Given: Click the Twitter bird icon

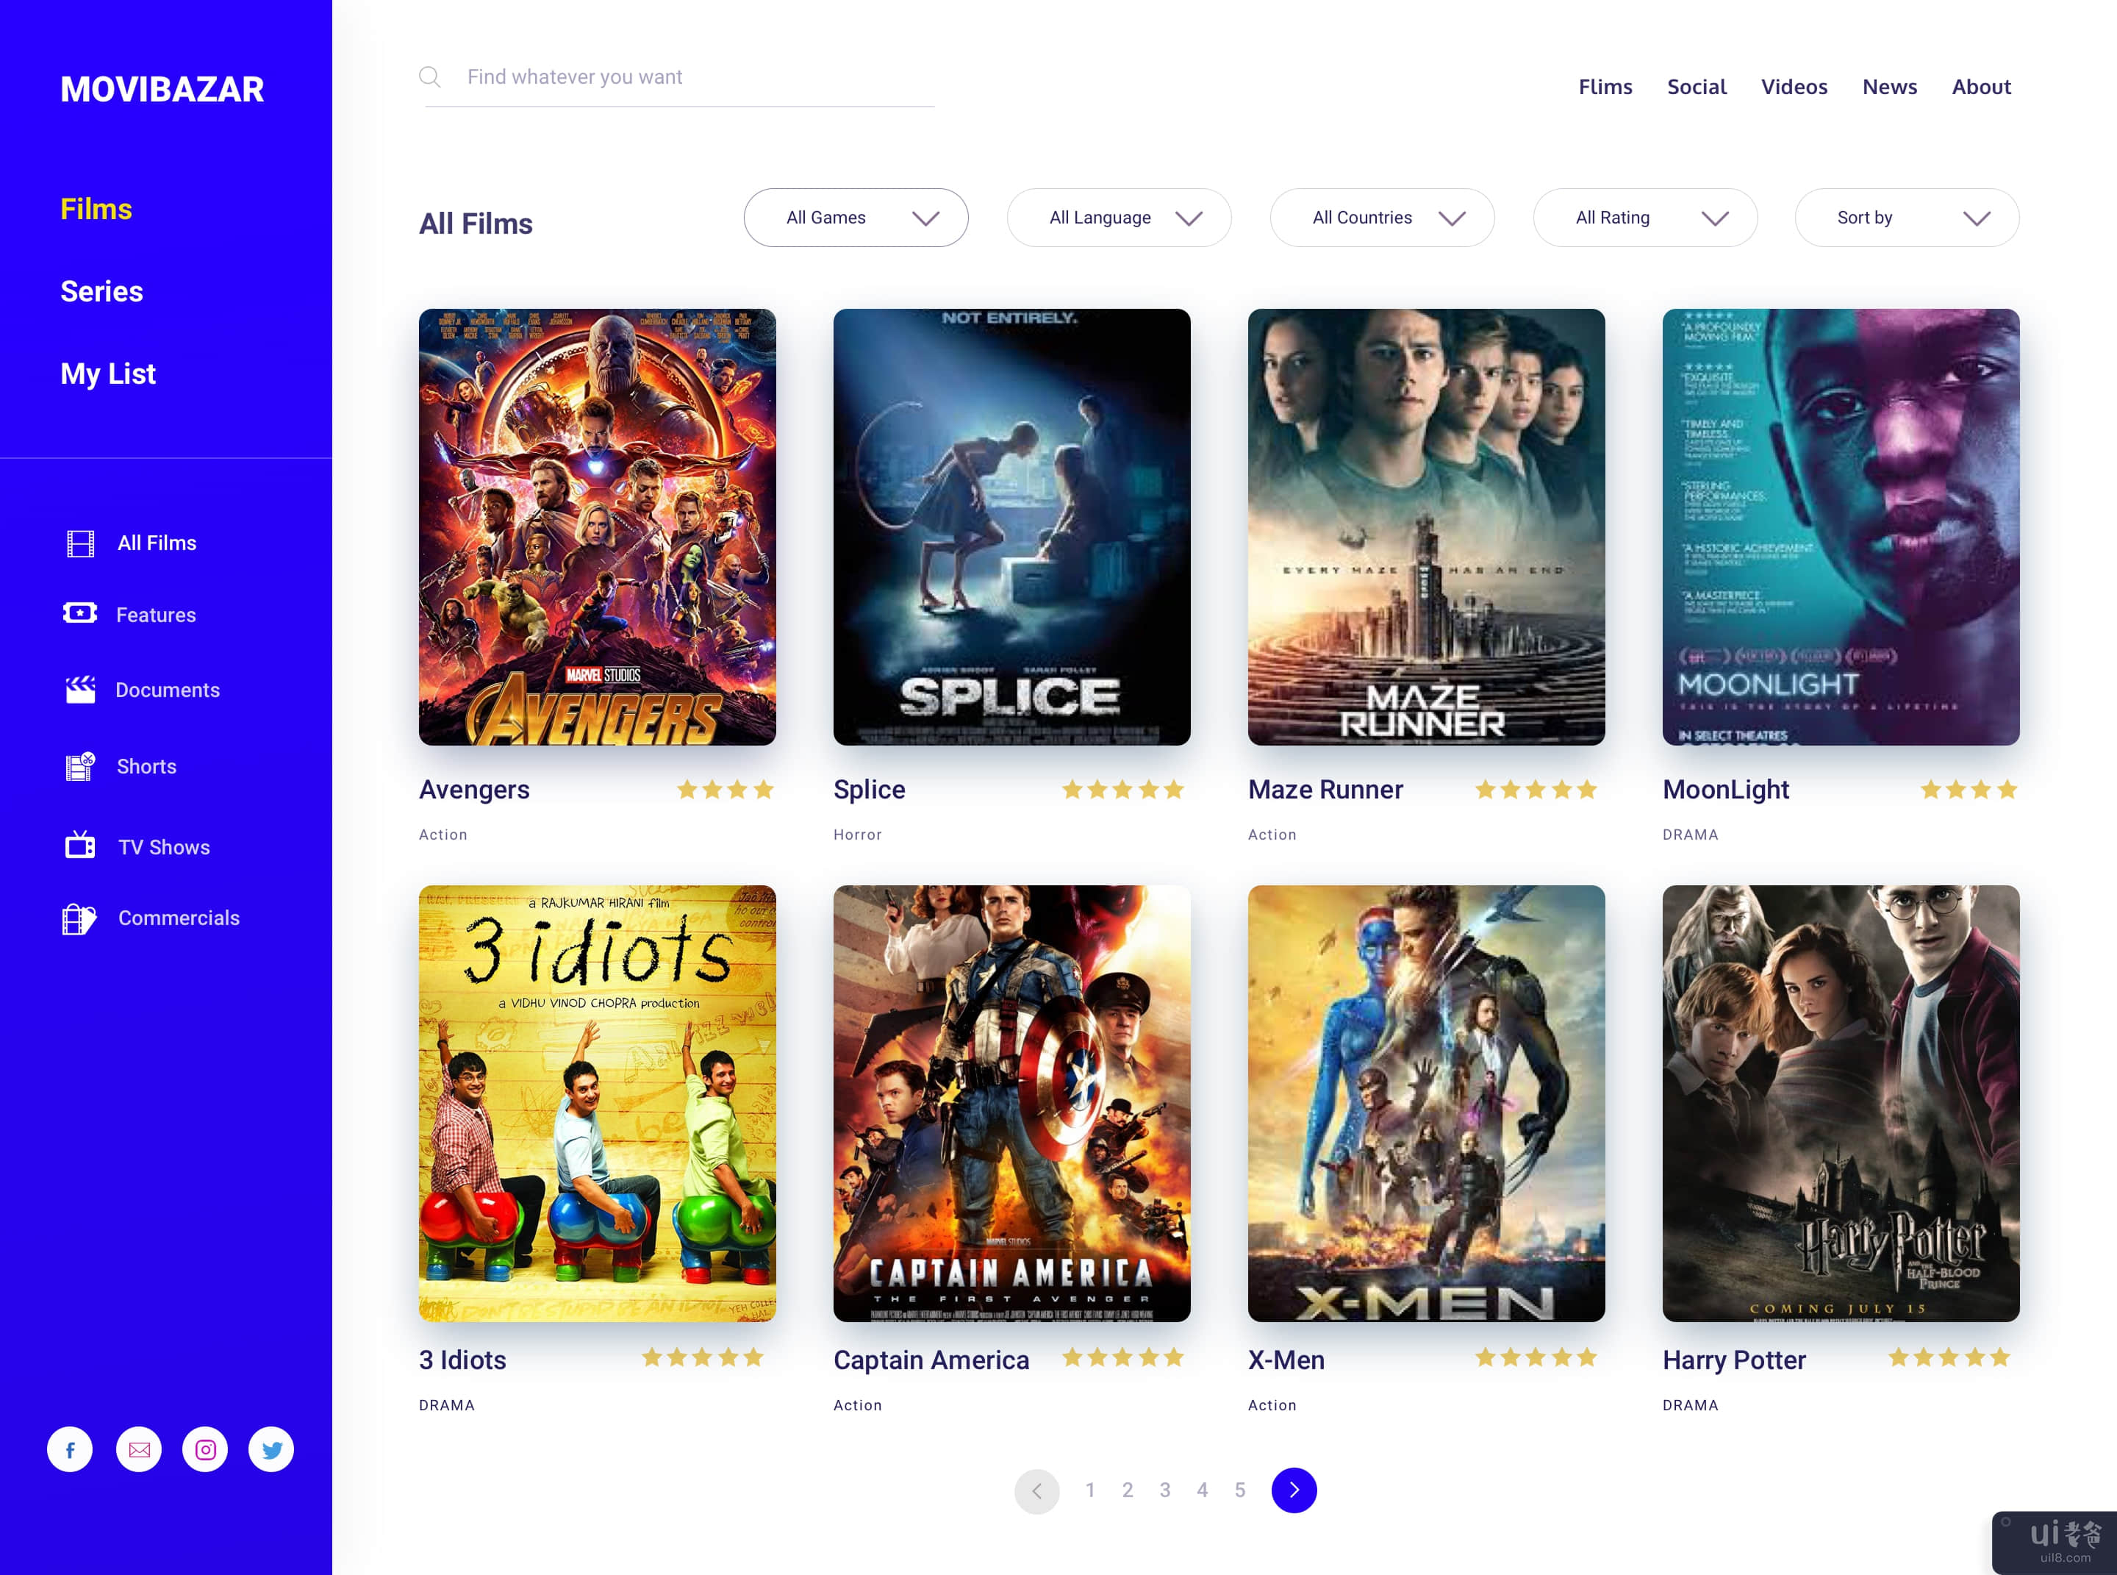Looking at the screenshot, I should pyautogui.click(x=272, y=1449).
